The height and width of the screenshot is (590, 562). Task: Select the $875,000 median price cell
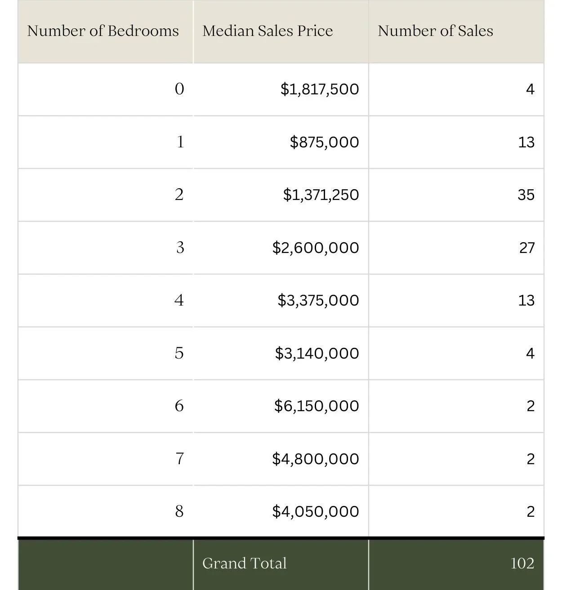[x=324, y=142]
